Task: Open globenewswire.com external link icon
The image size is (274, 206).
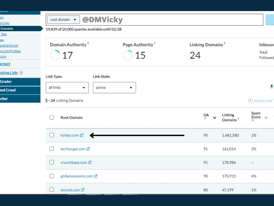Action: (96, 176)
